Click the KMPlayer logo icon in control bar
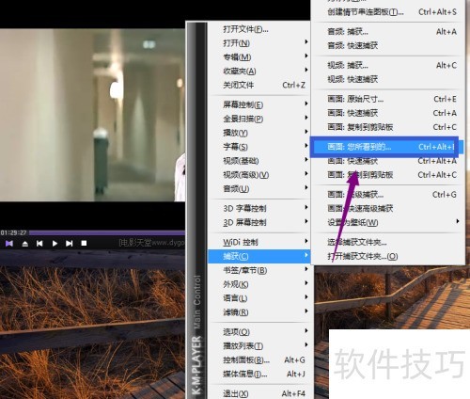The image size is (470, 399). (x=9, y=244)
